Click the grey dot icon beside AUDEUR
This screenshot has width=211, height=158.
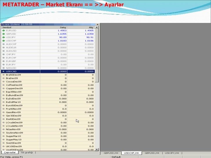(x=3, y=47)
